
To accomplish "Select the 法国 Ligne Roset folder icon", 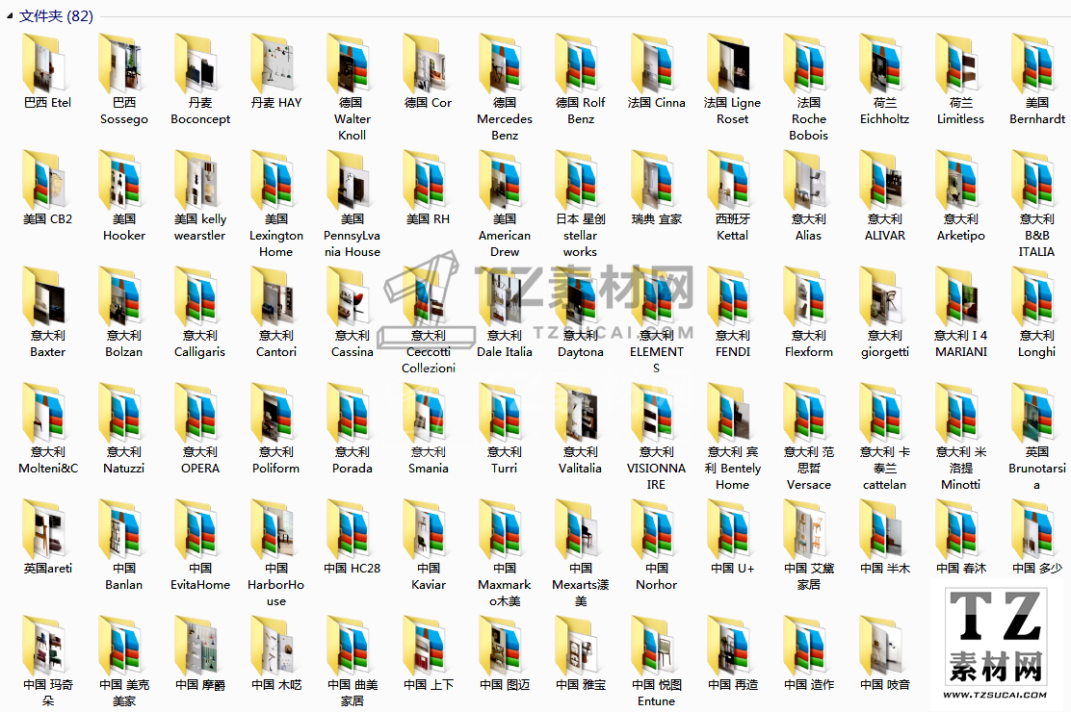I will pyautogui.click(x=731, y=64).
